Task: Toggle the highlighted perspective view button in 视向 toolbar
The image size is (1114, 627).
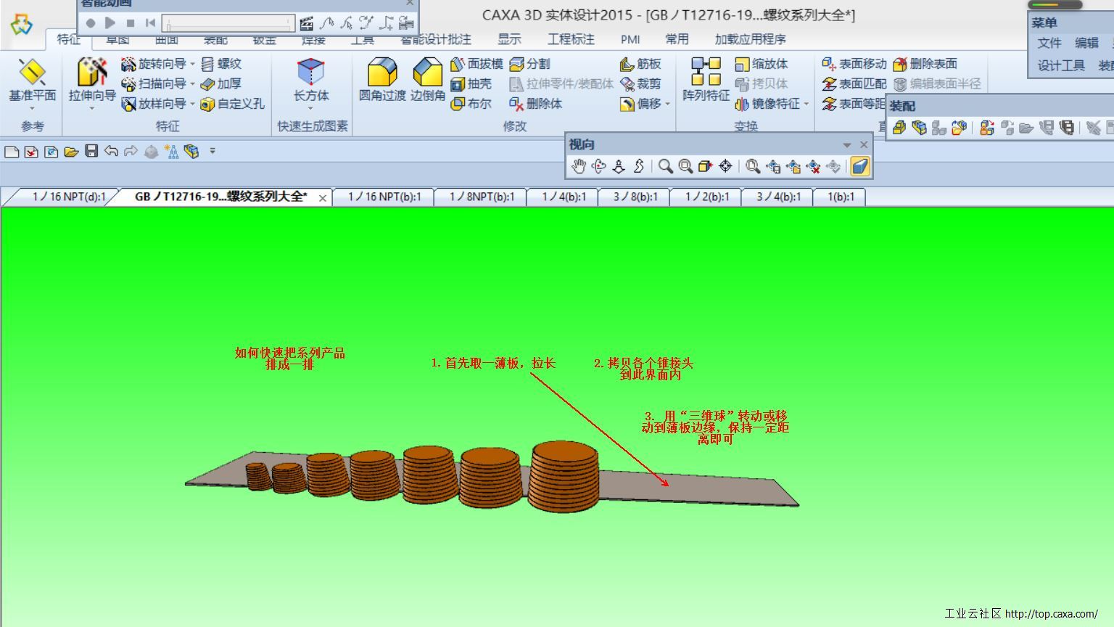Action: tap(859, 167)
